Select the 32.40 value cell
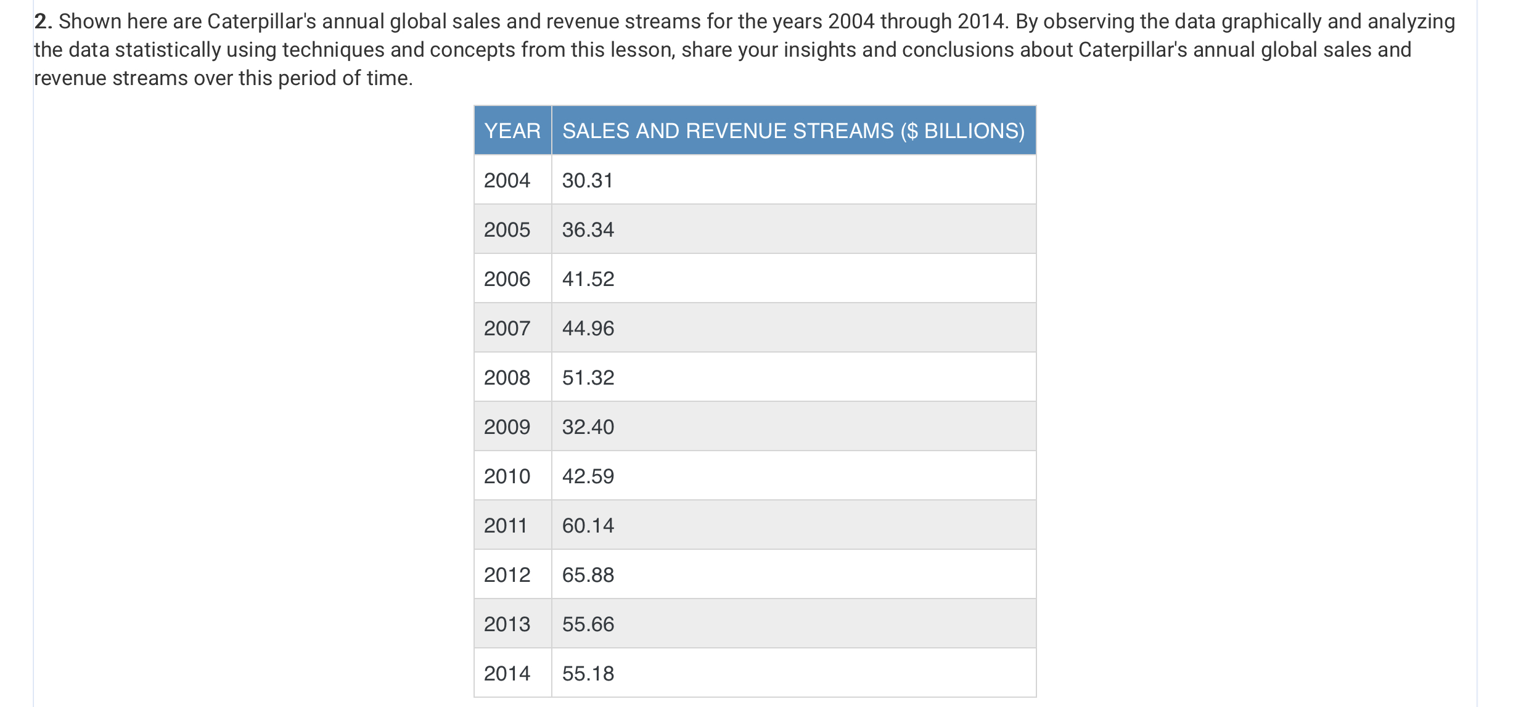Screen dimensions: 1521x707 point(793,426)
